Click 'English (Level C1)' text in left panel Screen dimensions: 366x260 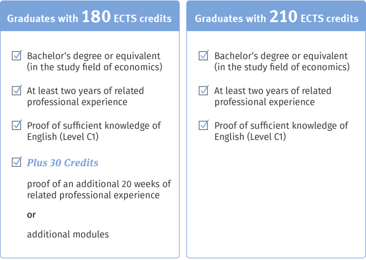coord(63,137)
